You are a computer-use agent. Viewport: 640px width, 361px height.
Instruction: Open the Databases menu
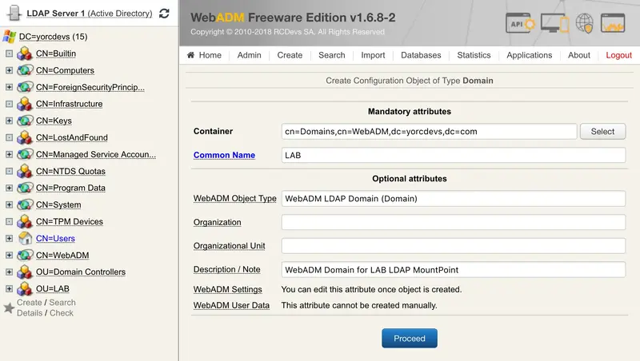[421, 55]
